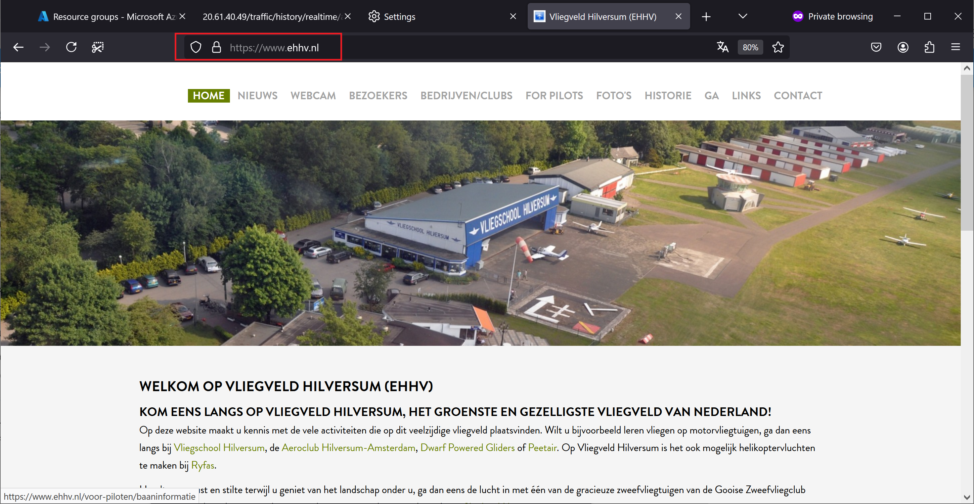Click the forward navigation arrow

click(45, 47)
